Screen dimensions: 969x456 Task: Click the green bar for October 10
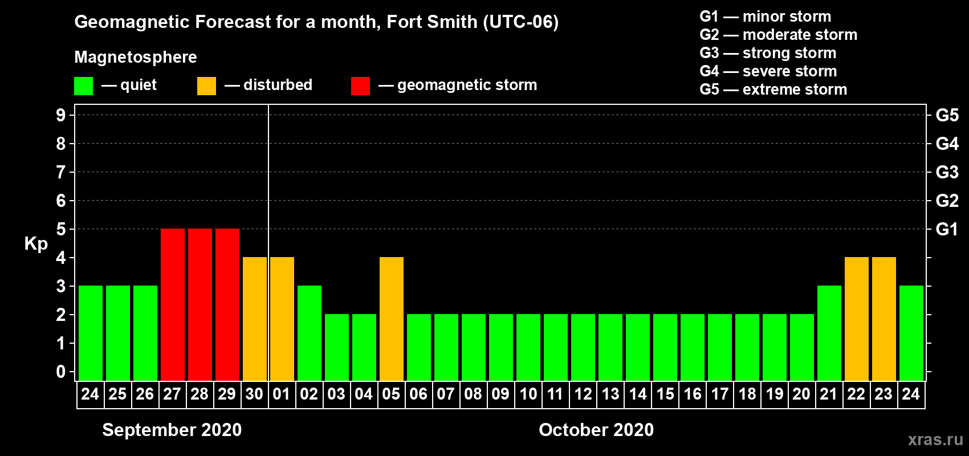click(x=528, y=347)
